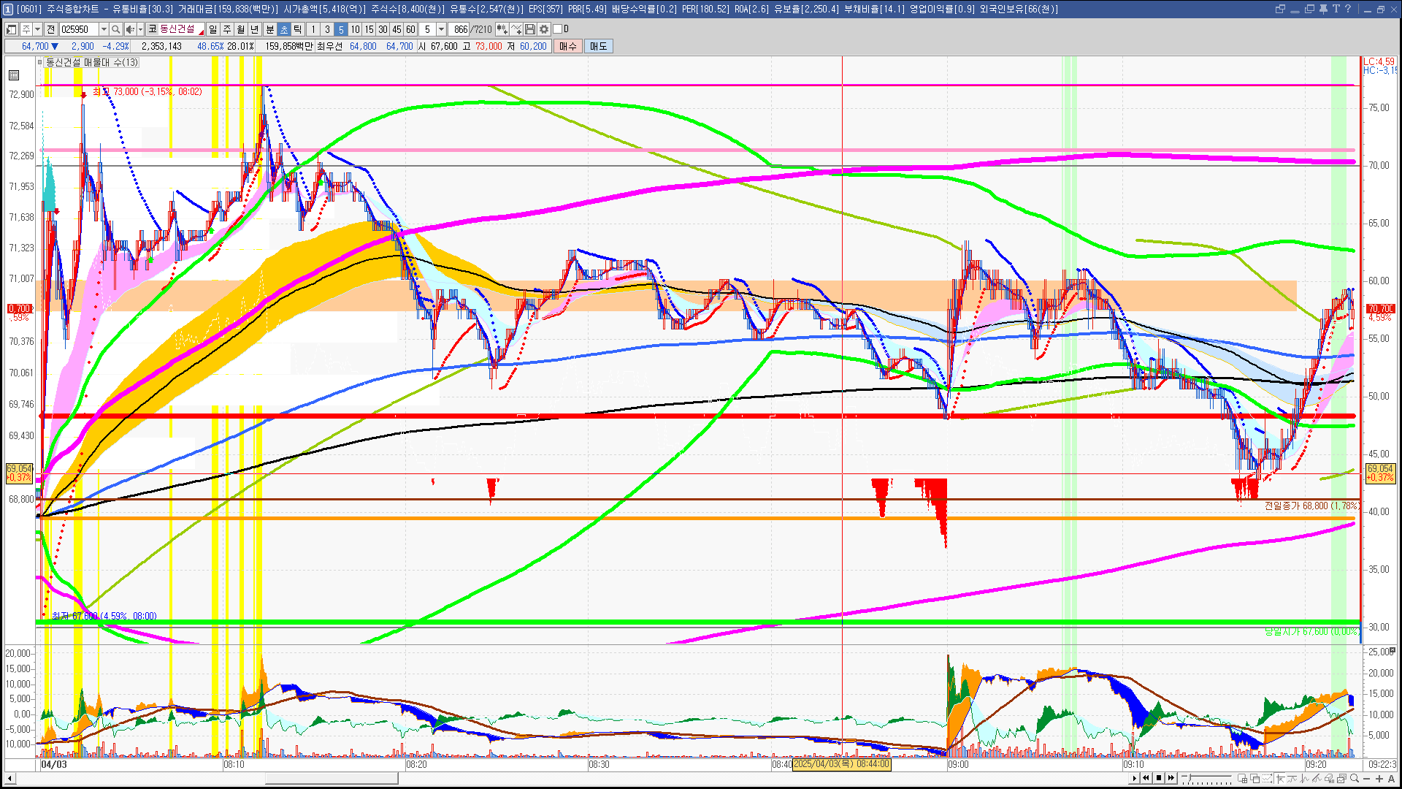Image resolution: width=1402 pixels, height=789 pixels.
Task: Expand the interval value dropdown arrow
Action: (441, 29)
